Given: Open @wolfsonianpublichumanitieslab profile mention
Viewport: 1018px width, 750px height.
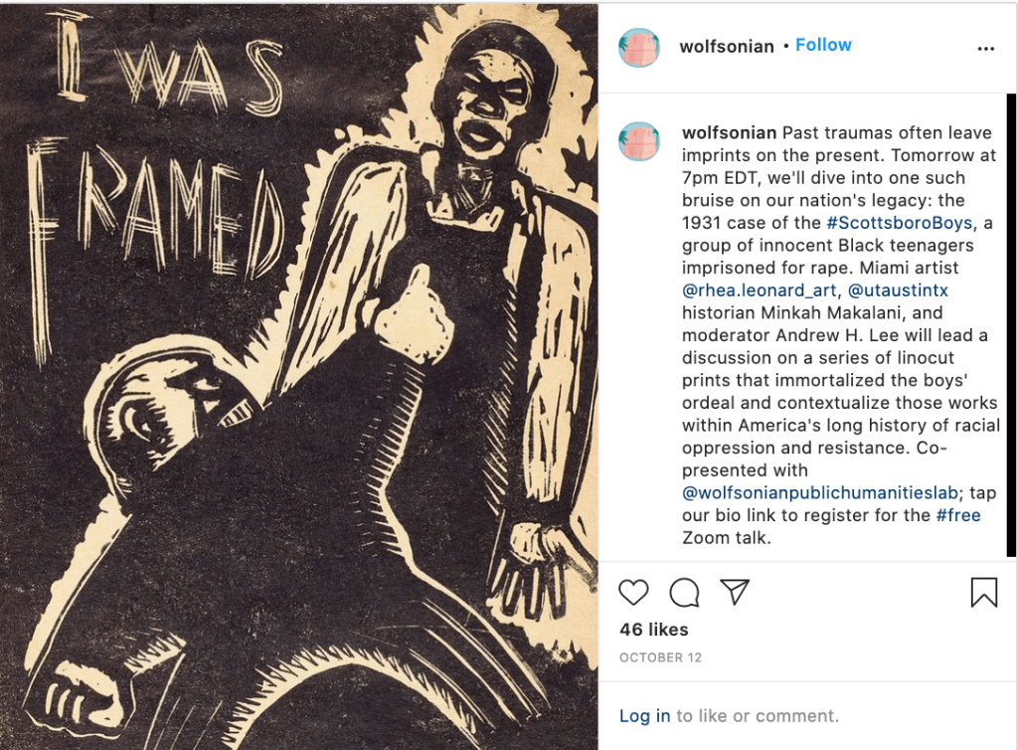Looking at the screenshot, I should tap(820, 492).
